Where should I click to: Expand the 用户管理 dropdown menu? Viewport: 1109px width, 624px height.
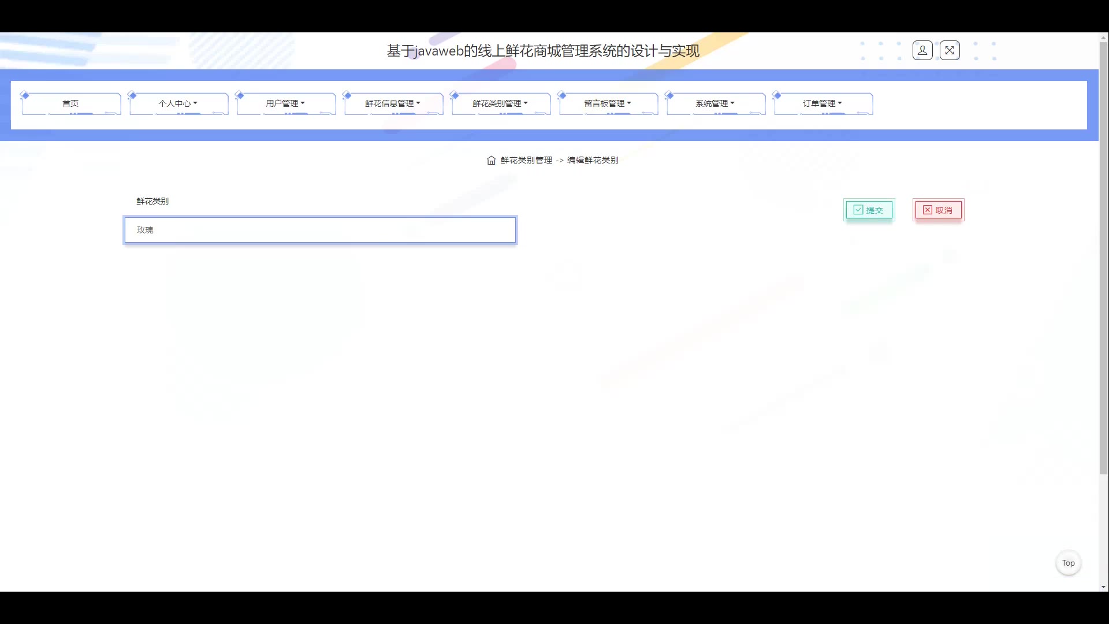point(285,104)
